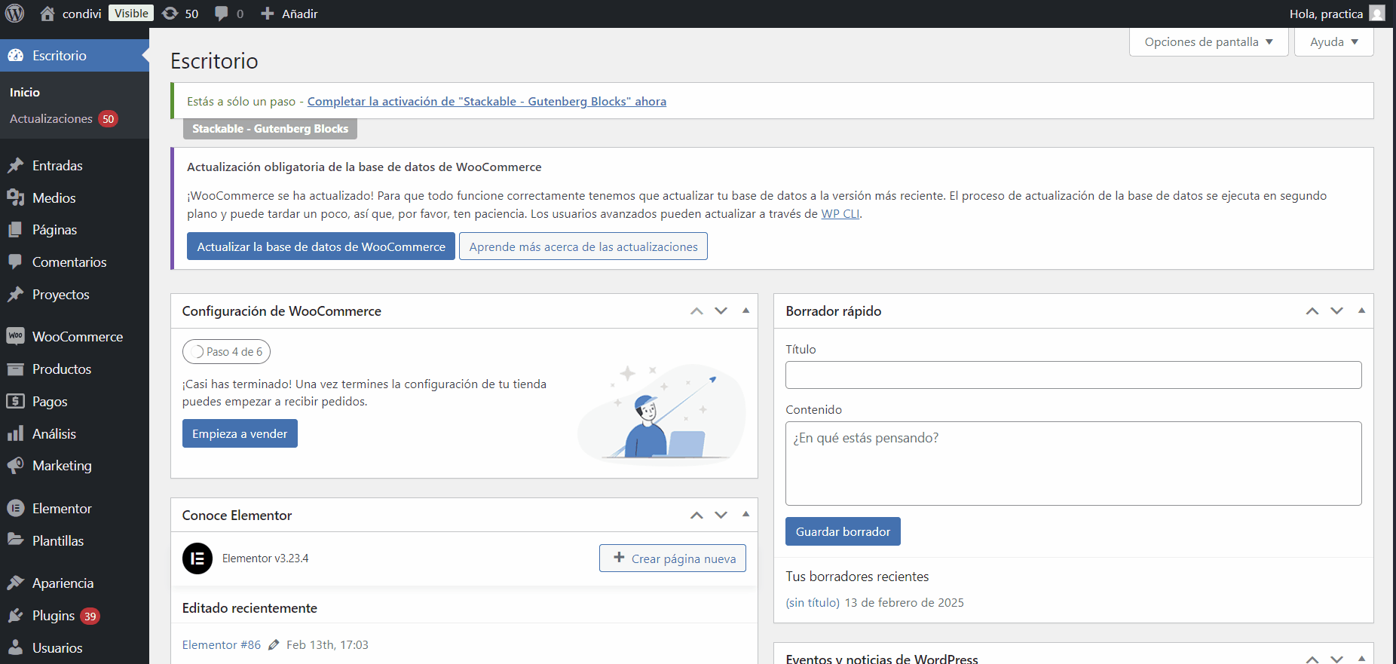This screenshot has height=664, width=1396.
Task: Toggle the Borrador rápido panel
Action: point(1361,311)
